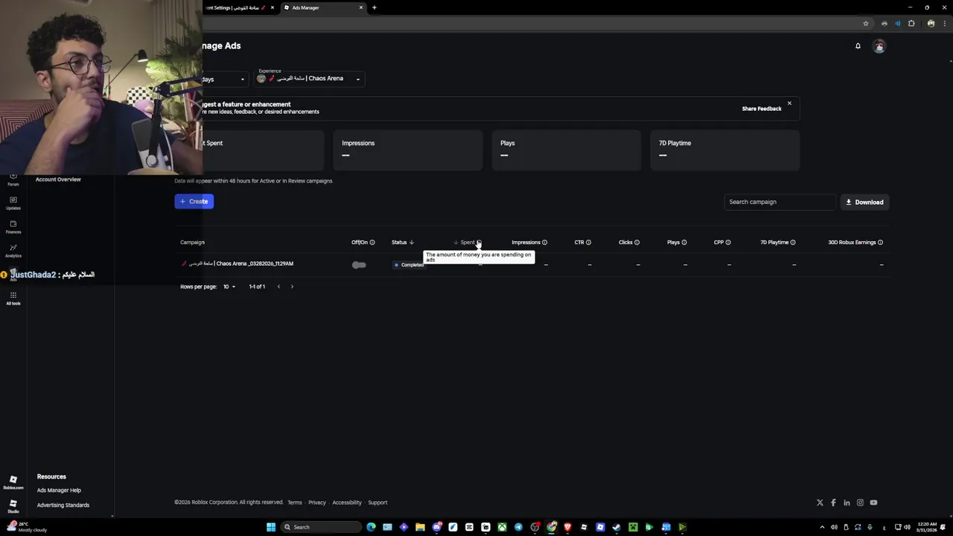Show info for the CPP column
This screenshot has height=536, width=953.
pos(728,242)
